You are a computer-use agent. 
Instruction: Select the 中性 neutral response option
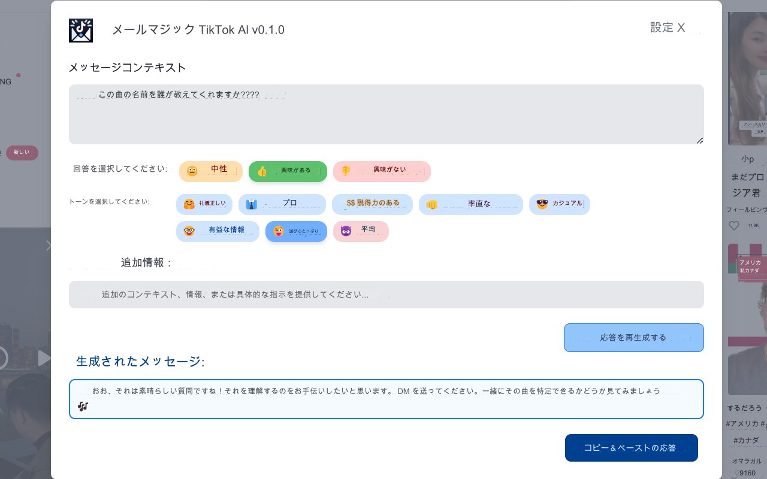[x=210, y=171]
